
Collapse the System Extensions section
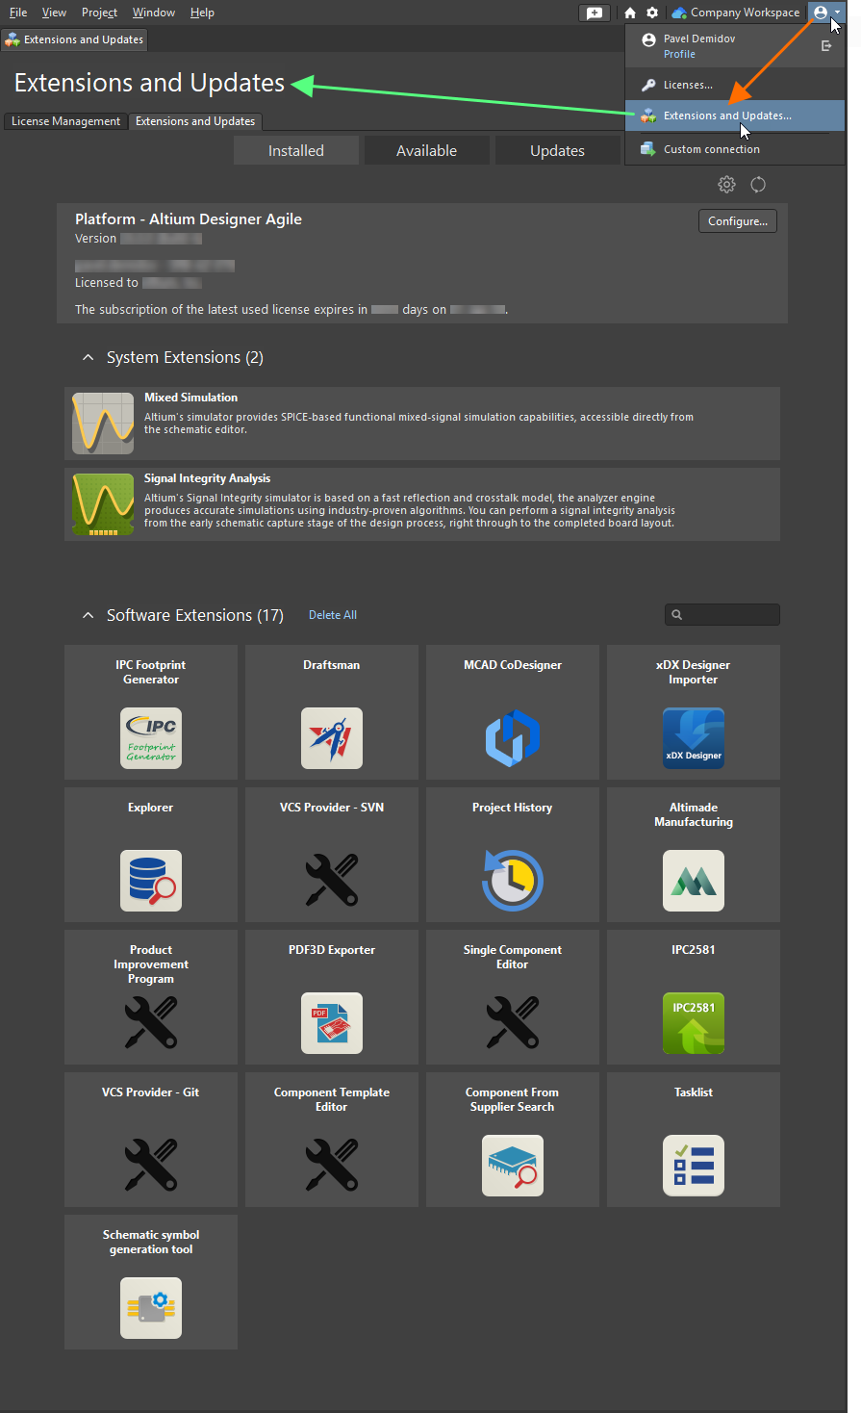(88, 356)
